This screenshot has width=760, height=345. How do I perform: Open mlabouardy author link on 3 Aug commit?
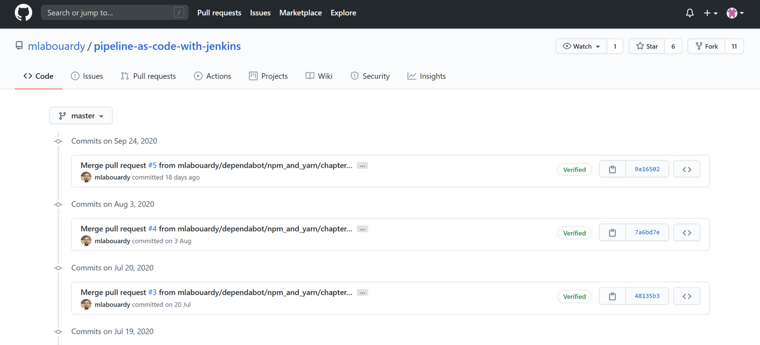coord(112,241)
